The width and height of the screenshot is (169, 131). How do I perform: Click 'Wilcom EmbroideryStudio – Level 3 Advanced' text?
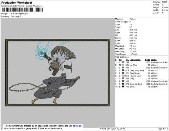(x=21, y=6)
